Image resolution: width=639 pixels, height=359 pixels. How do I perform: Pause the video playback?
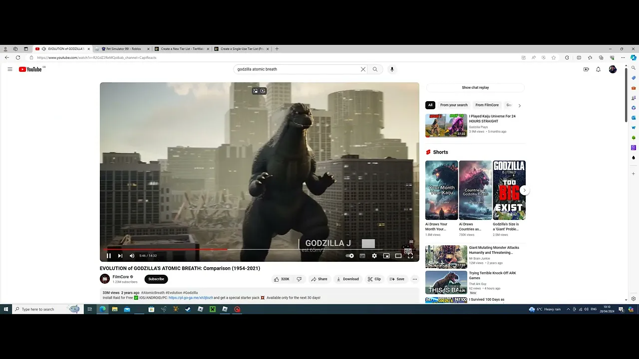pyautogui.click(x=108, y=256)
